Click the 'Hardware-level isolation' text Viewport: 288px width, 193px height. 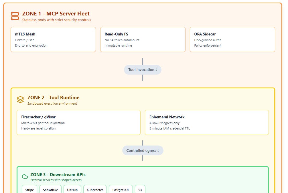38,128
